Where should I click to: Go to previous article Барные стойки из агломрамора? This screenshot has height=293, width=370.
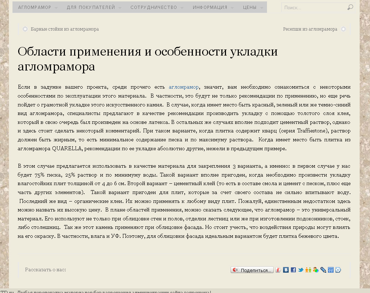[65, 29]
